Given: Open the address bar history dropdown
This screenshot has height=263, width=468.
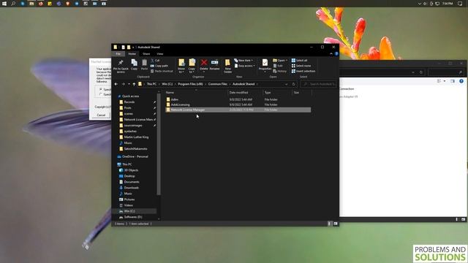Looking at the screenshot, I should pos(286,84).
